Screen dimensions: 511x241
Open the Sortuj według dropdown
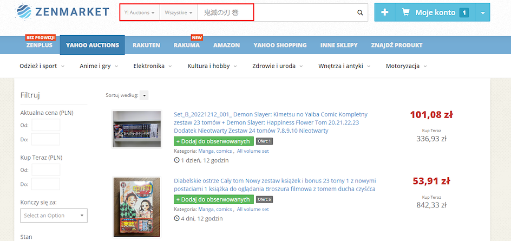pyautogui.click(x=144, y=95)
